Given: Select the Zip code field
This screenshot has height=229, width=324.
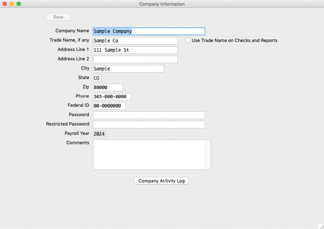Looking at the screenshot, I should point(108,87).
